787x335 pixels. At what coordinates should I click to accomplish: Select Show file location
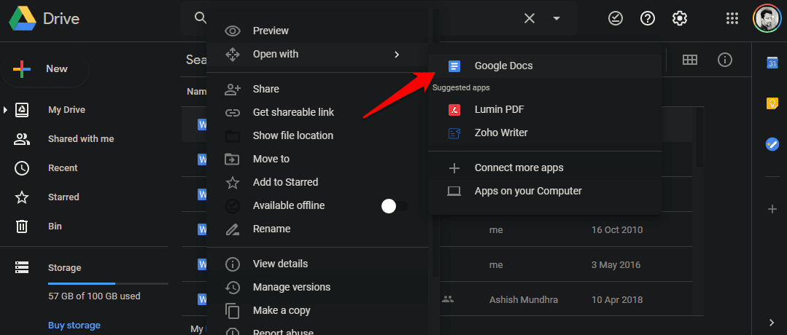(x=317, y=135)
